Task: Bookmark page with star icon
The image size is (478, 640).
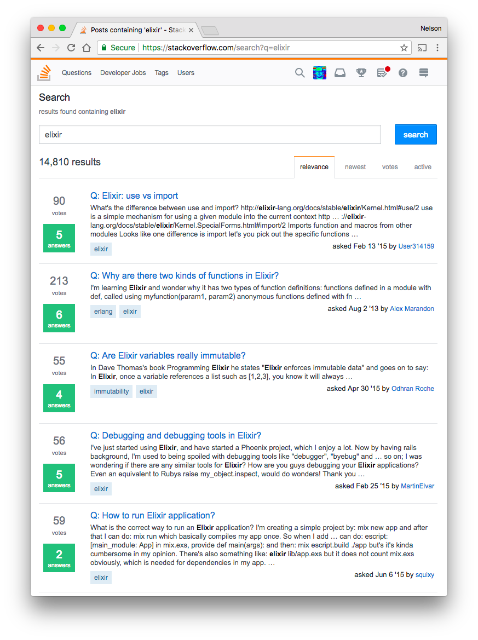Action: (404, 48)
